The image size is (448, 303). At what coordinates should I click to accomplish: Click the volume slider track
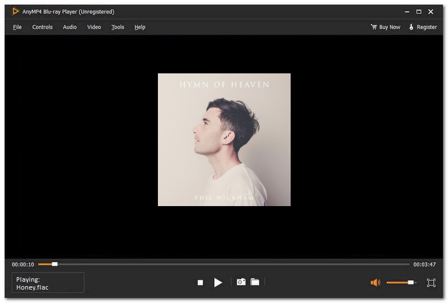coord(400,283)
